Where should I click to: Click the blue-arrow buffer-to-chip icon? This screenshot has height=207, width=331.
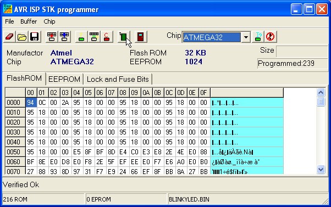pos(64,37)
